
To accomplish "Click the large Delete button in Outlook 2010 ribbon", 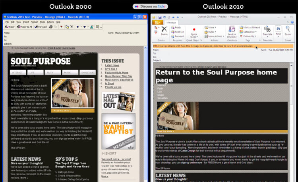I will (x=164, y=31).
